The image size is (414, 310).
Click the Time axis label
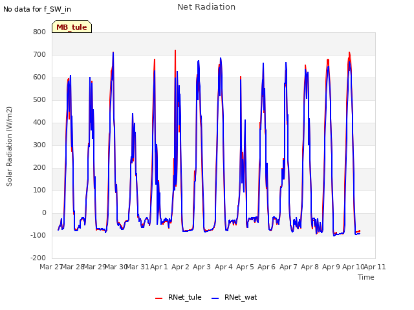pos(366,277)
